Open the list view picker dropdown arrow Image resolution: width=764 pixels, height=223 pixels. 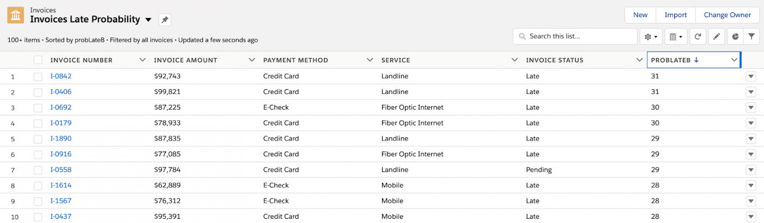(x=149, y=20)
